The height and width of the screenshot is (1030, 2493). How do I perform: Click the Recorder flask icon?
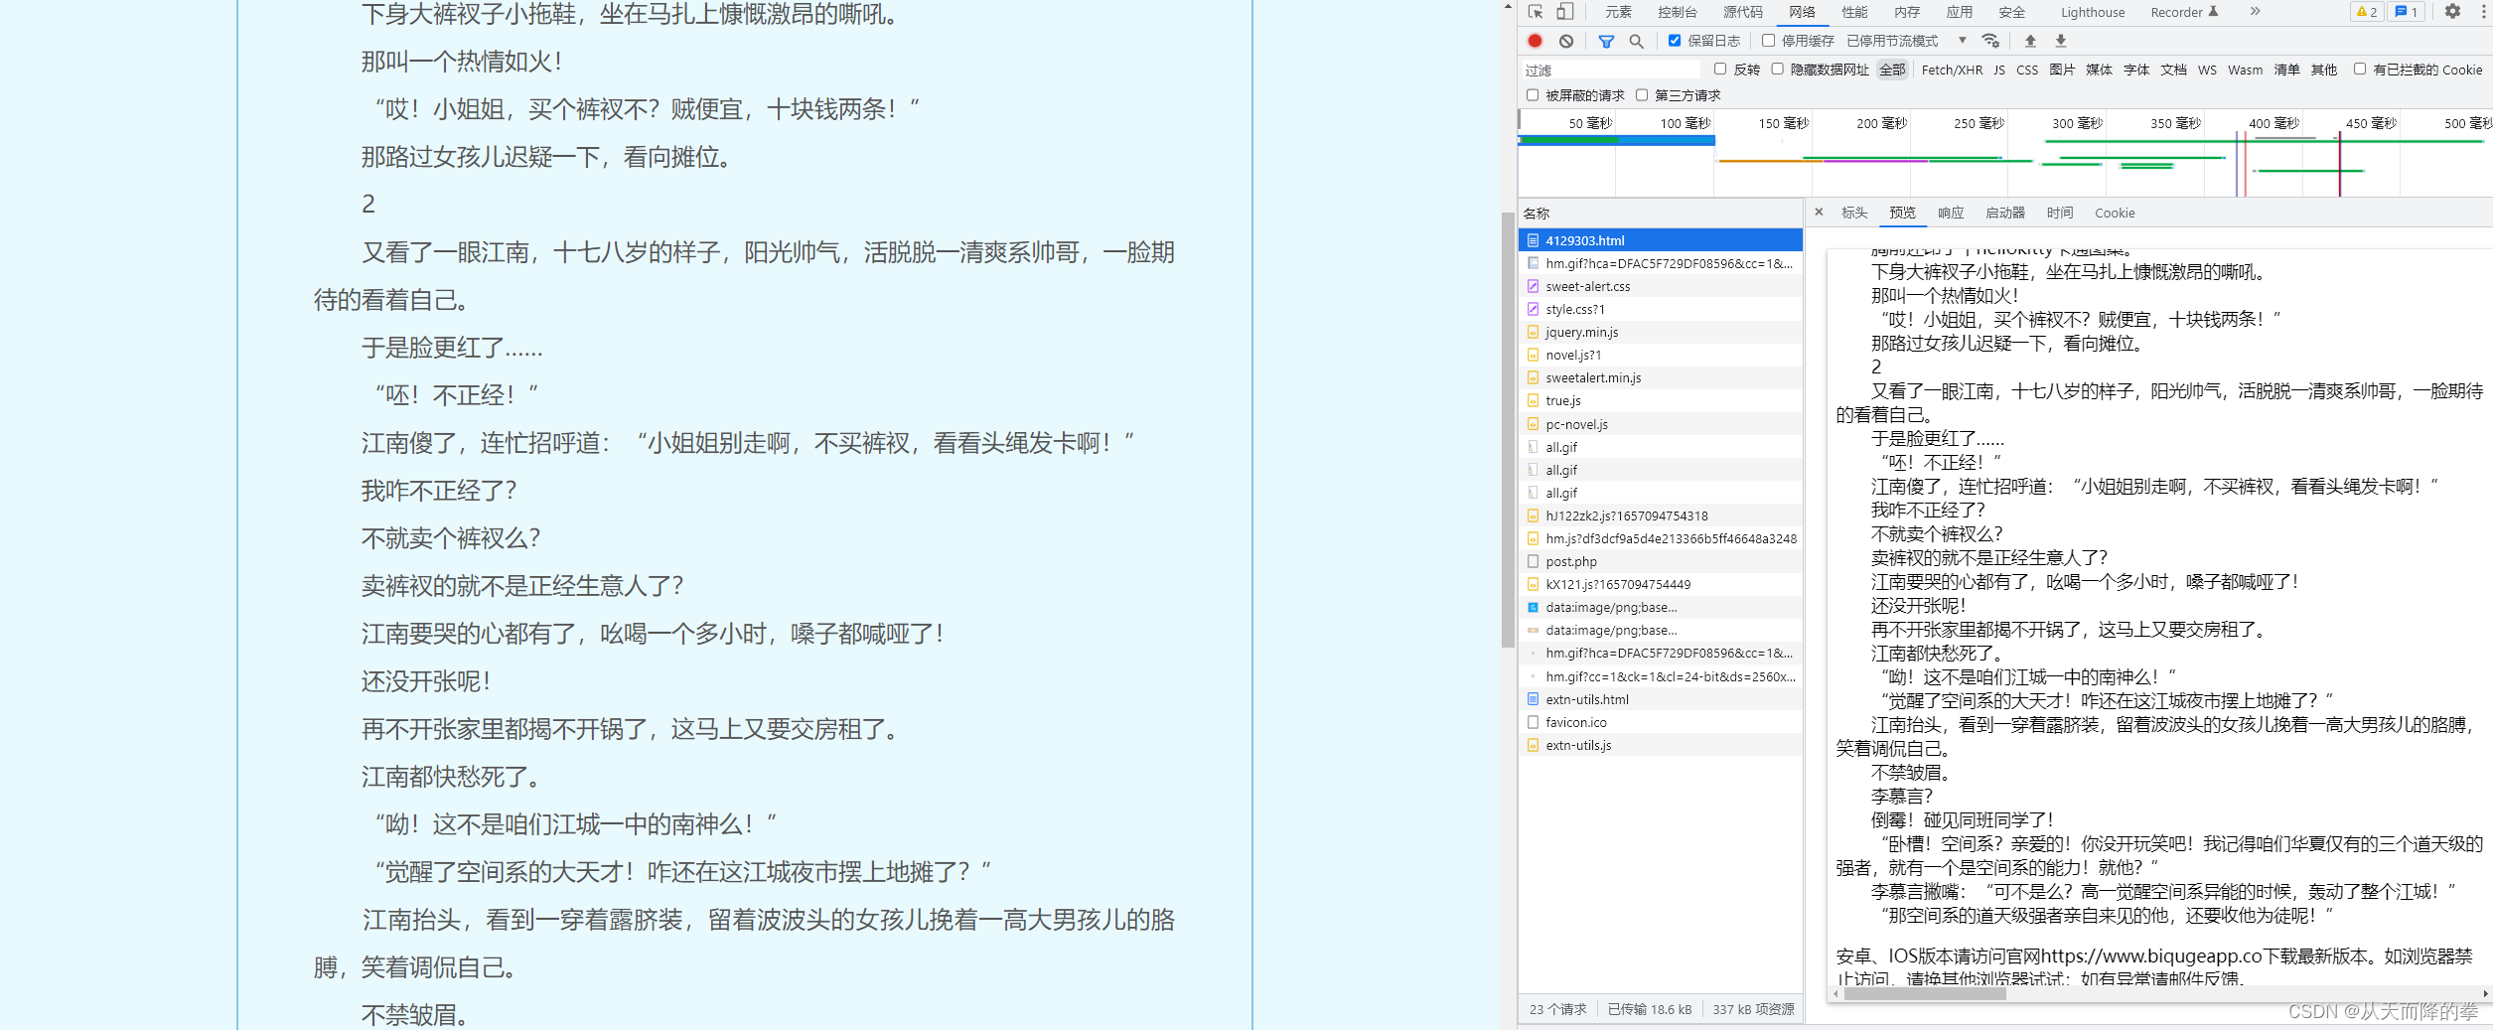click(2214, 12)
